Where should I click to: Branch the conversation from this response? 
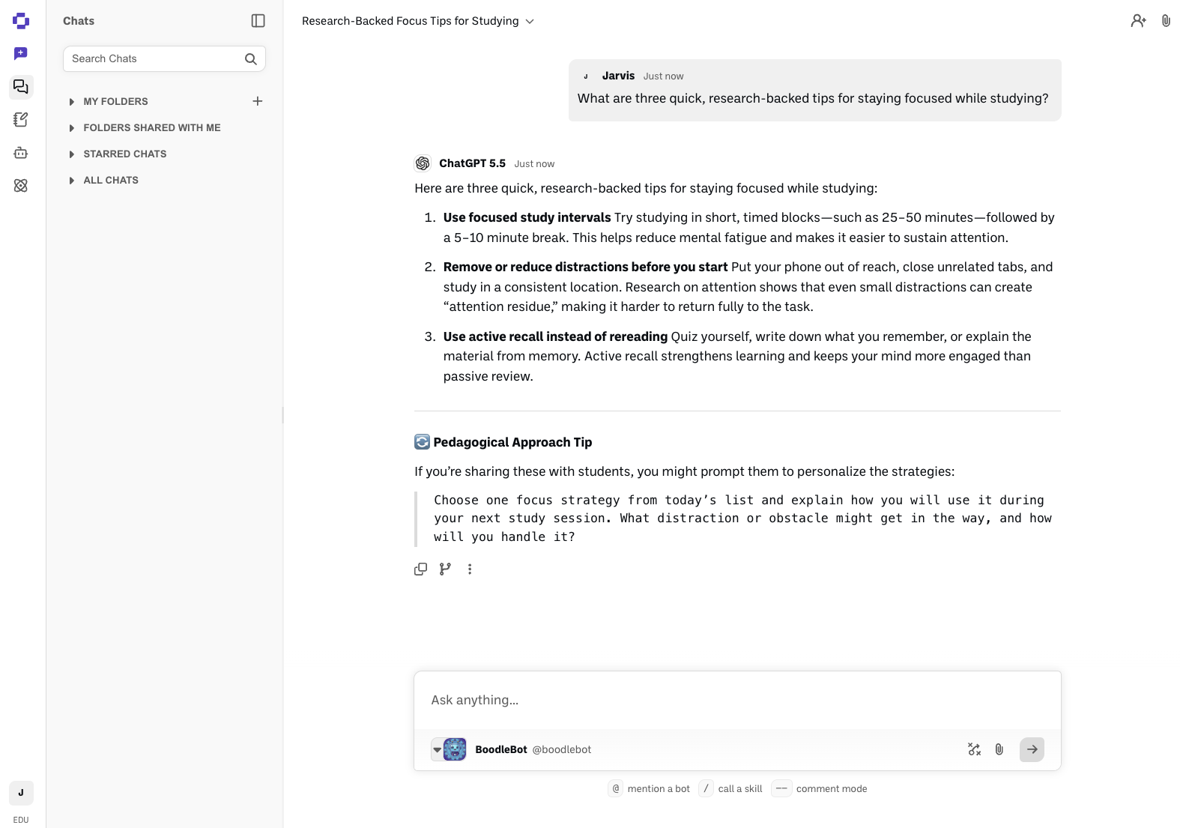(445, 569)
